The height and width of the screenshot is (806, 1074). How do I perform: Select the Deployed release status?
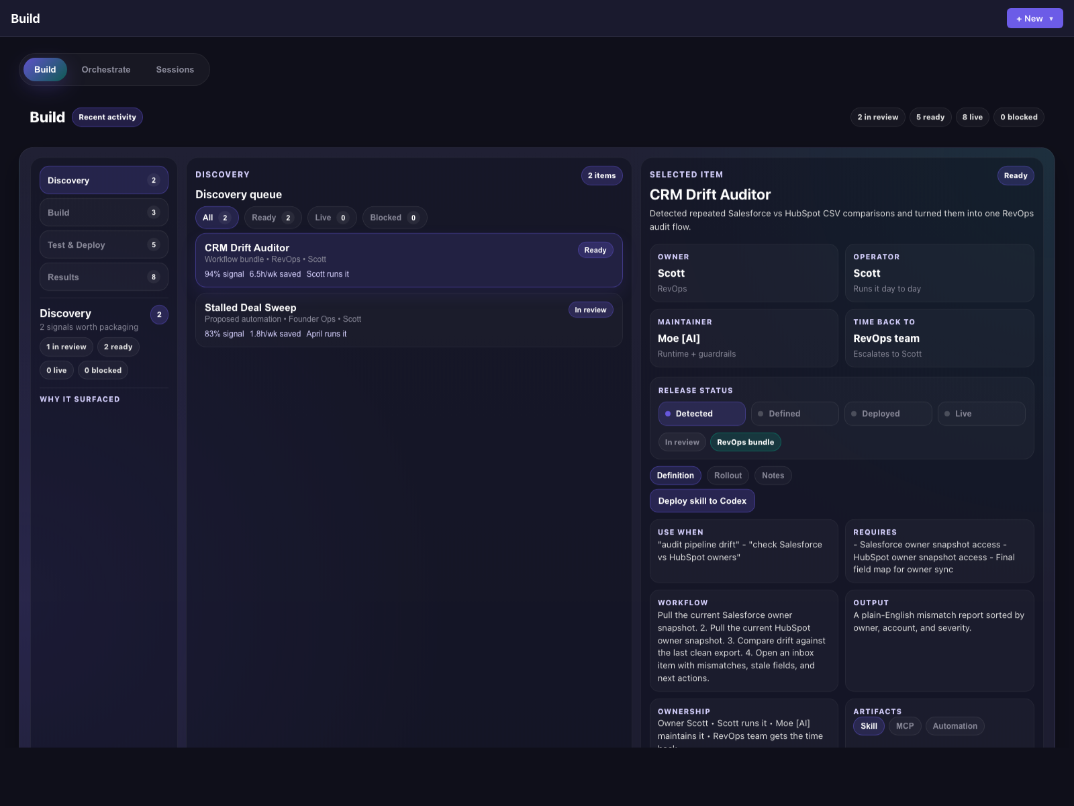click(x=888, y=414)
